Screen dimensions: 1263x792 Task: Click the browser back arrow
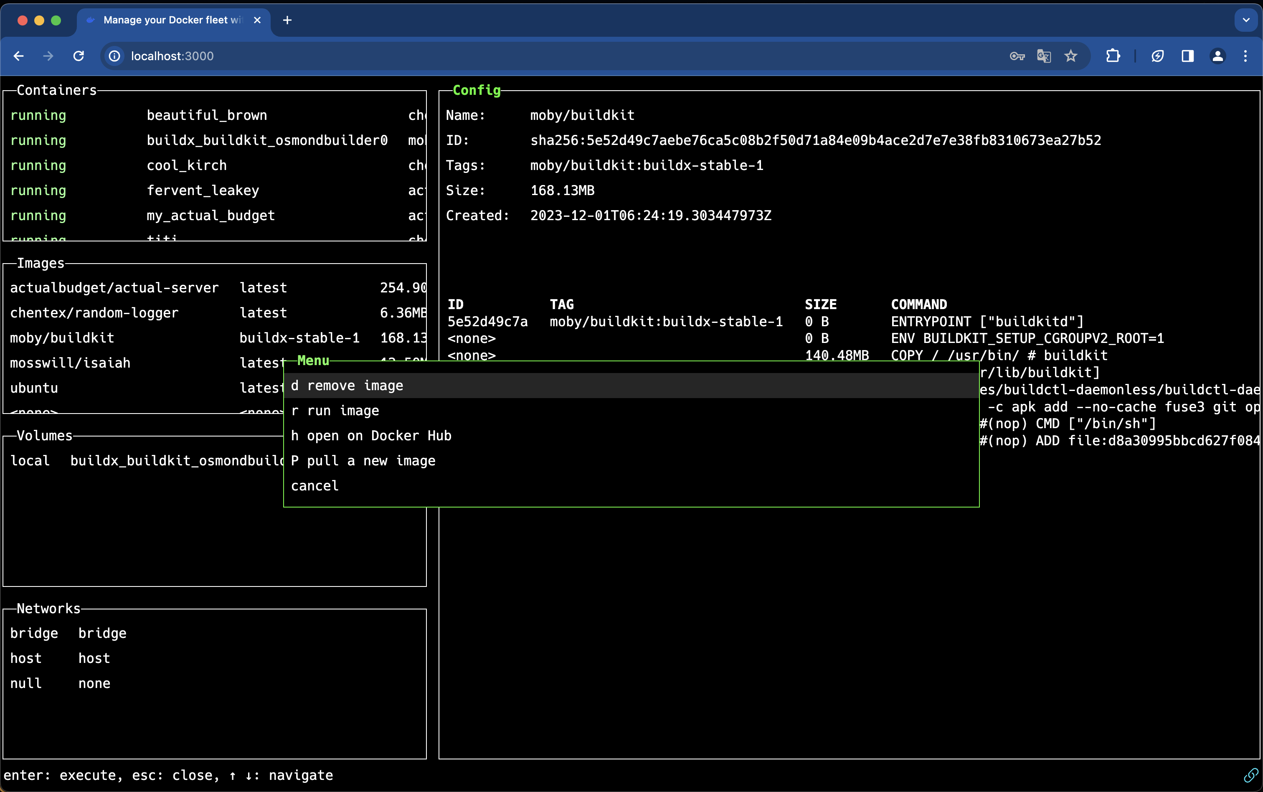19,56
